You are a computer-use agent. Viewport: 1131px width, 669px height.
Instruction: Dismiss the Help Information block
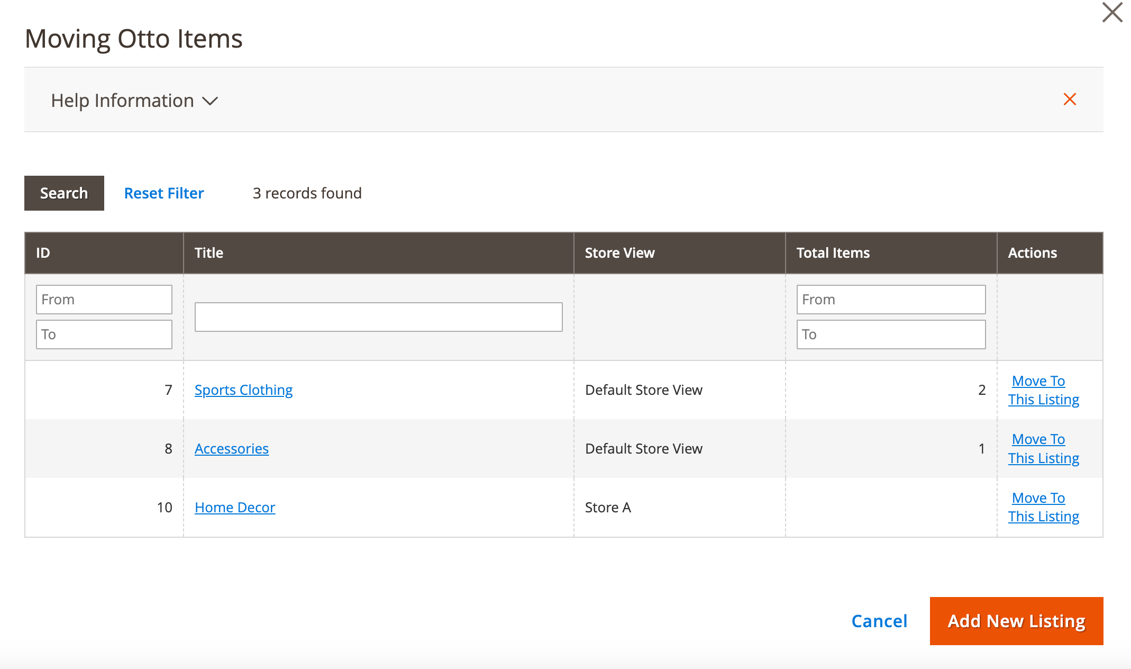coord(1070,100)
